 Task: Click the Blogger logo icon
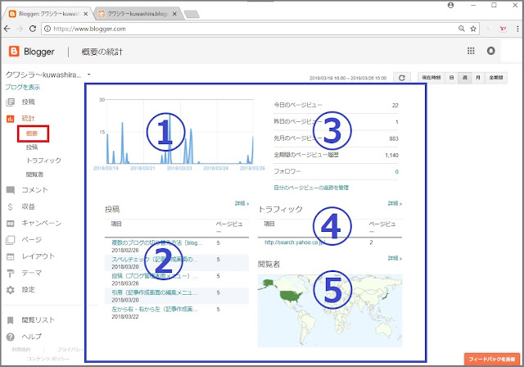pos(14,51)
